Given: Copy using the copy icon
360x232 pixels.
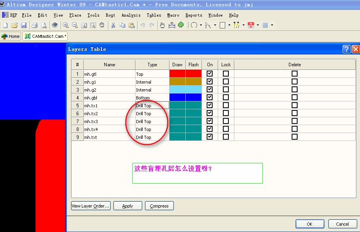Looking at the screenshot, I should coord(122,25).
